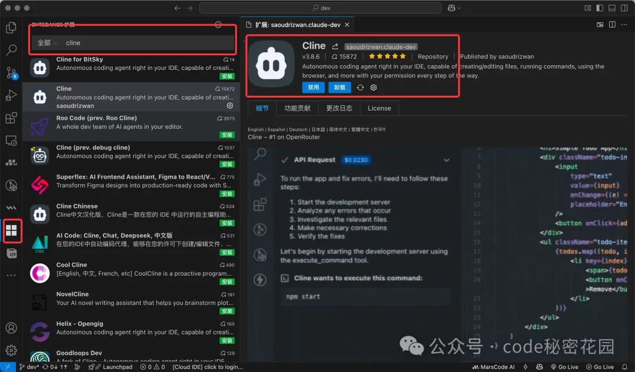Screen dimensions: 635x372
Task: Click the MarsCode AI icon in the status bar
Action: tap(477, 366)
